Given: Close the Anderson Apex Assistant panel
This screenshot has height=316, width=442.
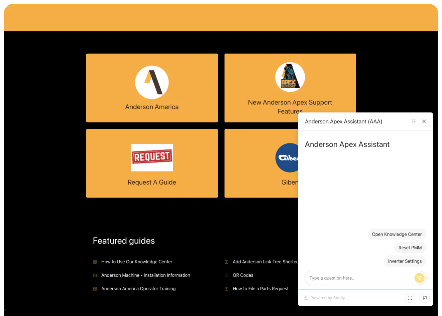Looking at the screenshot, I should tap(424, 121).
